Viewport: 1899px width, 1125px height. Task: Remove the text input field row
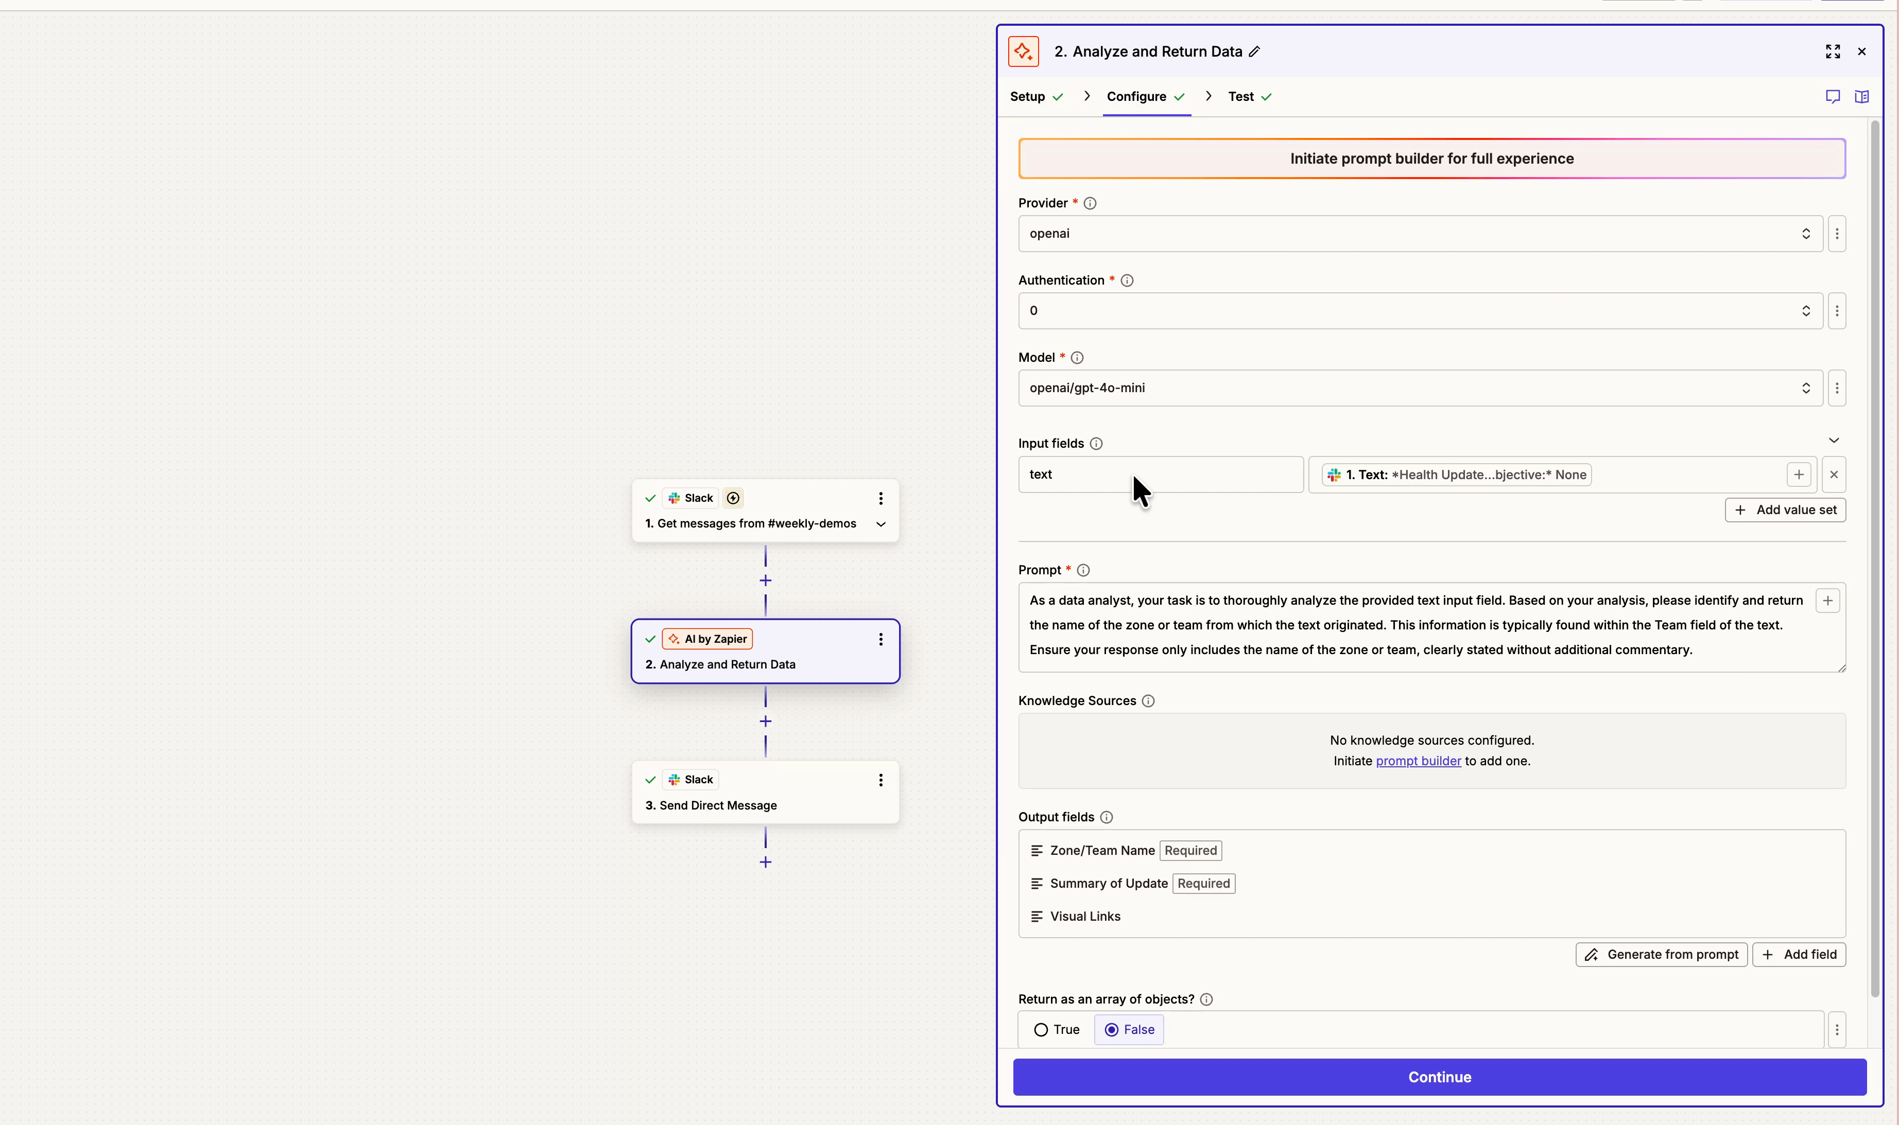click(1833, 474)
